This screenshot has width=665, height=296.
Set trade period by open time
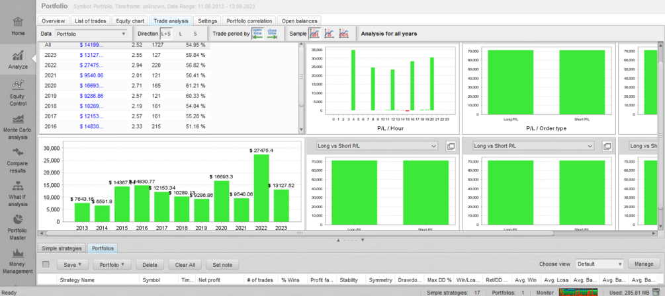[257, 34]
